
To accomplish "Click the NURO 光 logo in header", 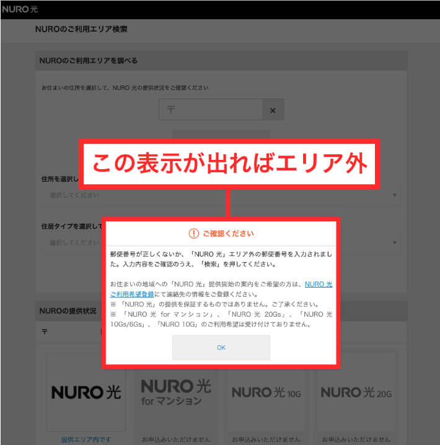I will click(x=20, y=9).
